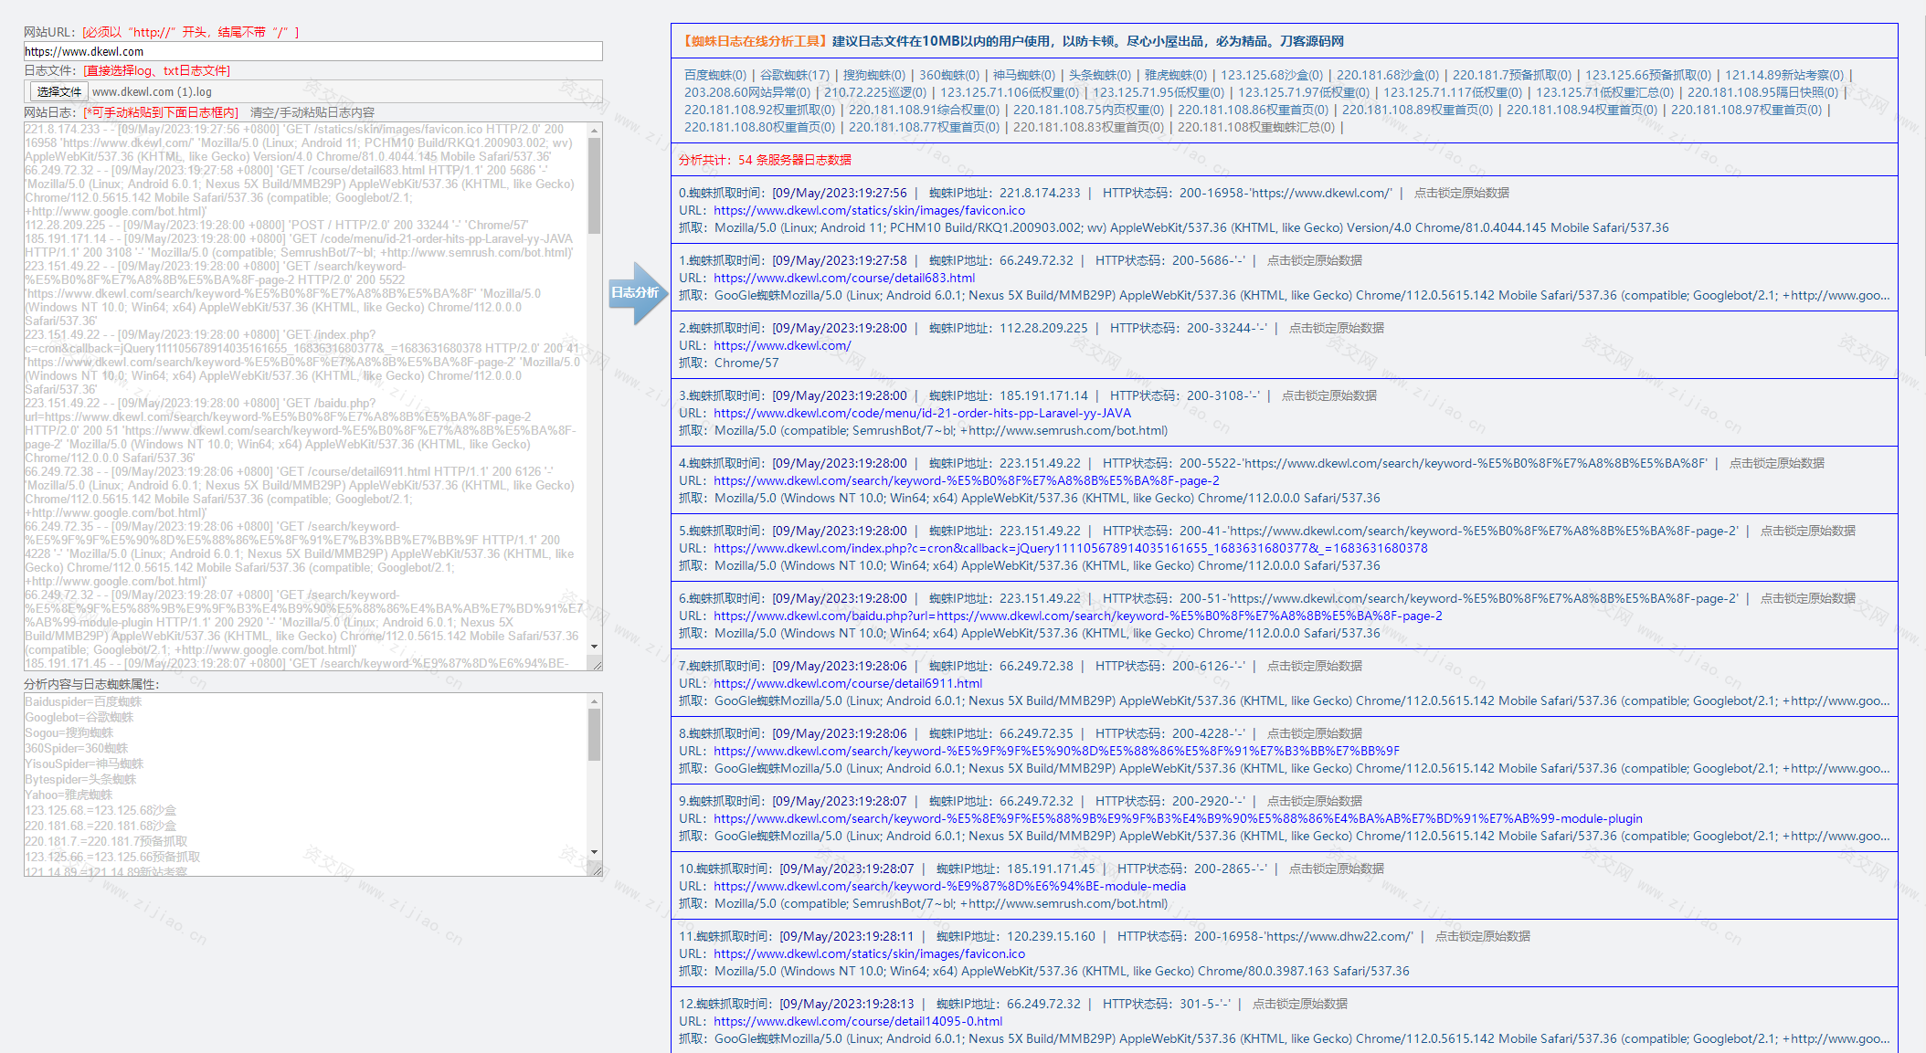Click the file name www.dkewl.com (1).log

tap(152, 91)
